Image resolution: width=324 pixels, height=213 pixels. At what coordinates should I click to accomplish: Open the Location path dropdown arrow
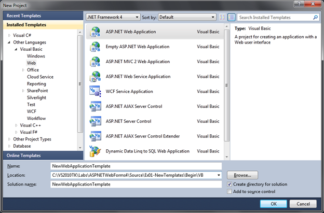[219, 175]
